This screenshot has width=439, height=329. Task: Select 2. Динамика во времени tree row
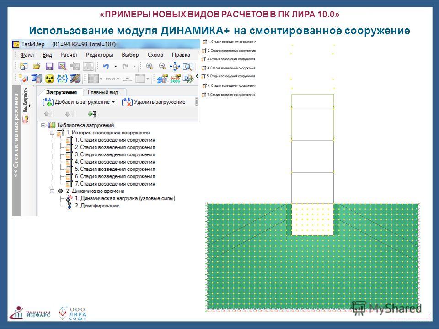(95, 191)
